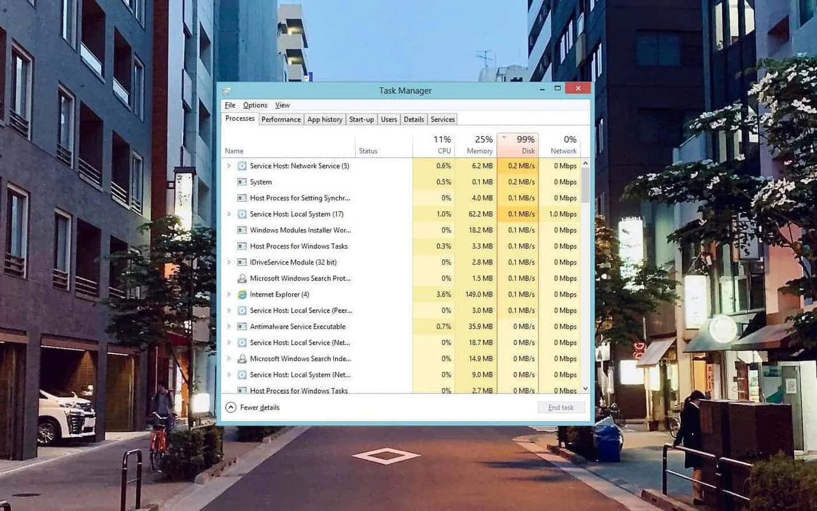Click the End task button

click(x=561, y=407)
